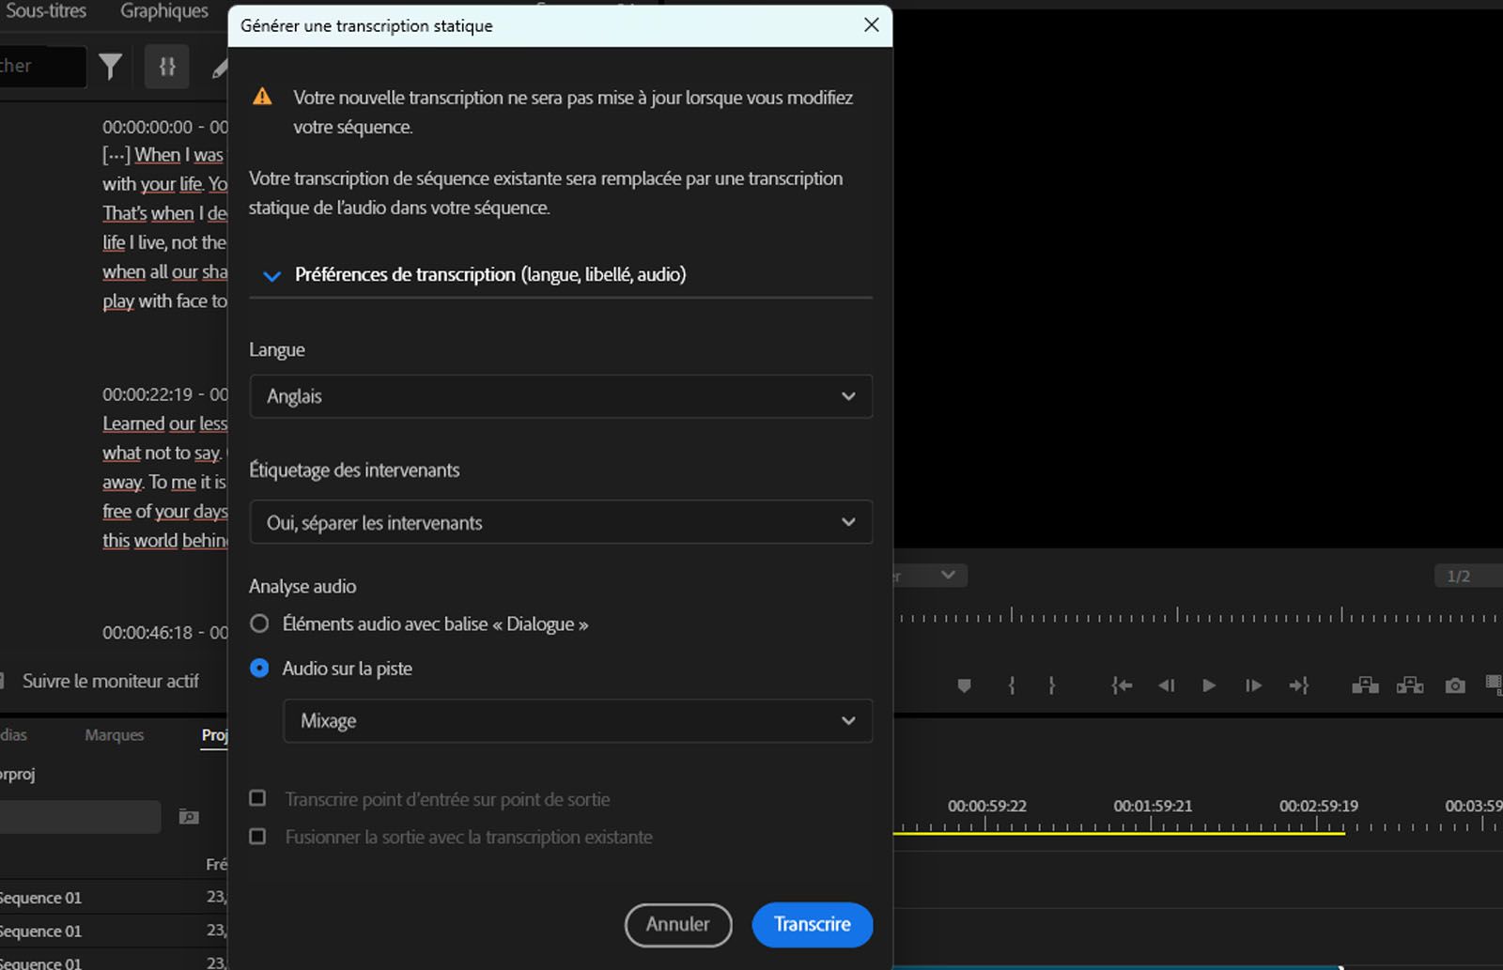Screen dimensions: 1503x970
Task: Open the Marques tab
Action: tap(113, 734)
